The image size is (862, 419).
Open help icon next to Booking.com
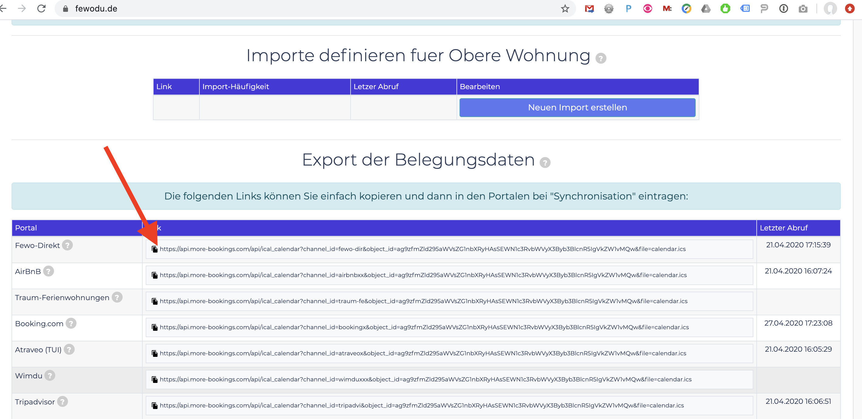[x=71, y=323]
